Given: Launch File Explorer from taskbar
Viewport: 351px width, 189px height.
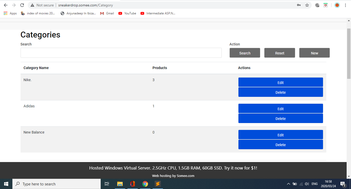Looking at the screenshot, I should (120, 184).
